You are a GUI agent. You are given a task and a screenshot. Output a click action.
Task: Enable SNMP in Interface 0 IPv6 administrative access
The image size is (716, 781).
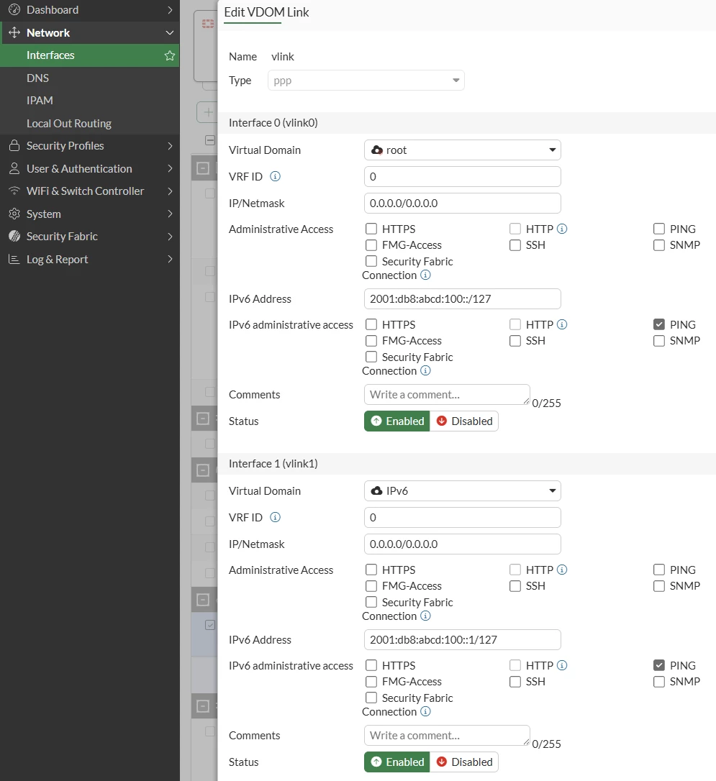click(x=659, y=341)
